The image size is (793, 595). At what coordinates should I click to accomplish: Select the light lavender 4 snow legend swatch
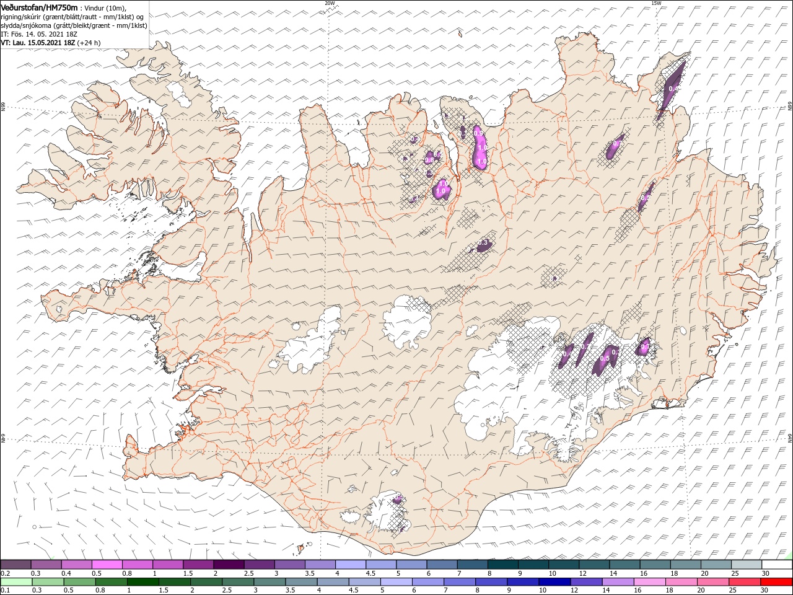350,564
